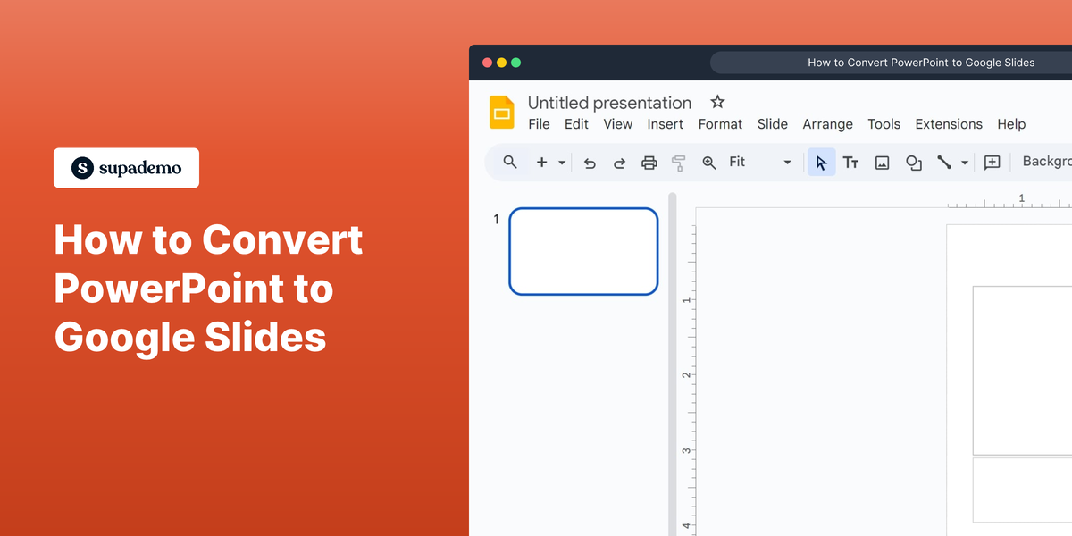Click the title placeholder box on slide
The width and height of the screenshot is (1072, 536).
1022,370
